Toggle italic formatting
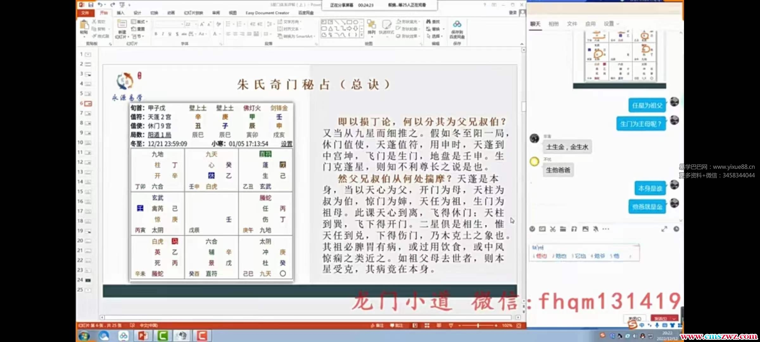 click(x=163, y=34)
